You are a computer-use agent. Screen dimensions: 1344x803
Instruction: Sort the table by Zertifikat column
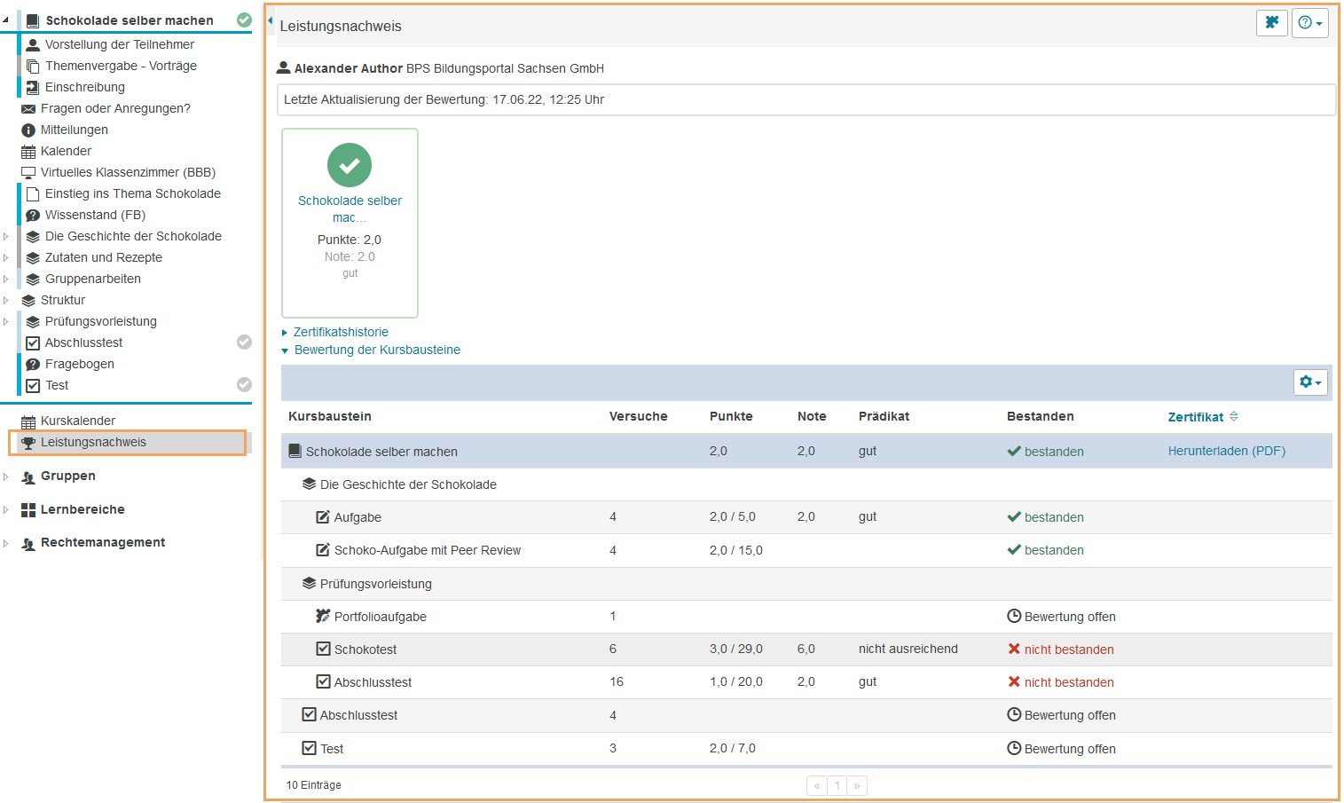pos(1195,417)
